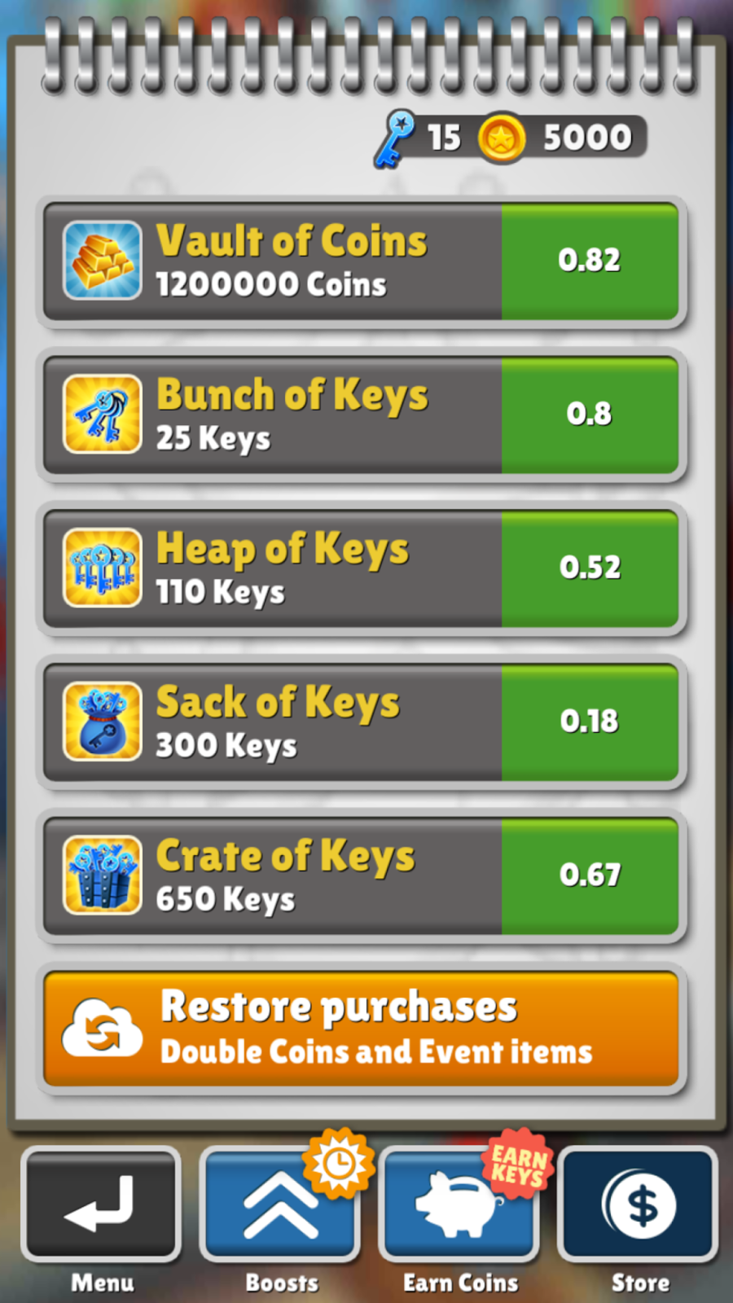Image resolution: width=733 pixels, height=1303 pixels.
Task: Restore purchases for Double Coins
Action: click(x=362, y=1029)
